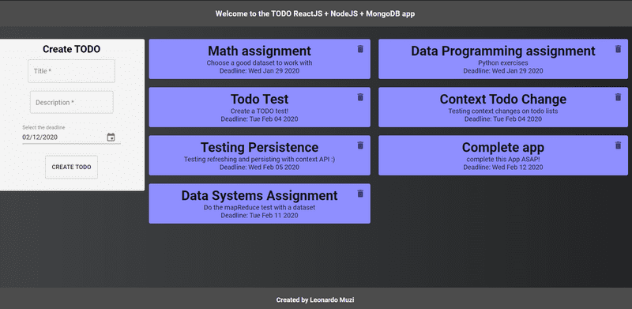Click the Data Systems Assignment card heading

click(260, 196)
